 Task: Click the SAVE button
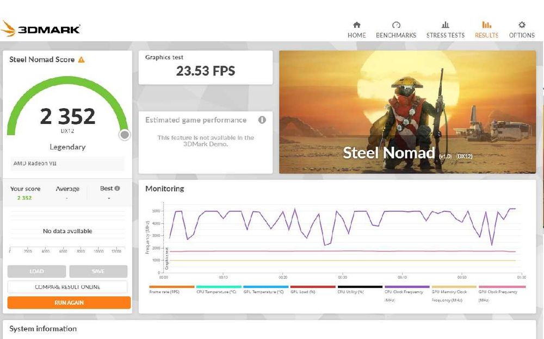coord(98,272)
